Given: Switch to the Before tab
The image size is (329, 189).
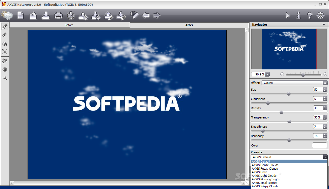Looking at the screenshot, I should click(x=69, y=25).
